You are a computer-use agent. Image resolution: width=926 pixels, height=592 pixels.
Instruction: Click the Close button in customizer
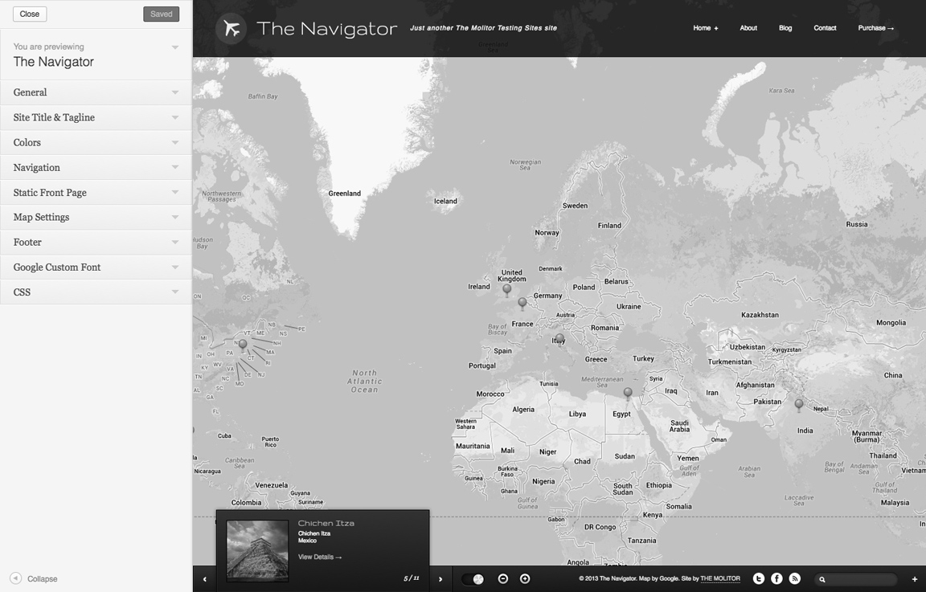pyautogui.click(x=30, y=14)
